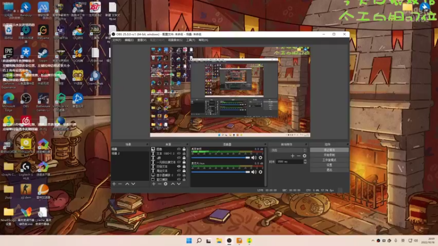
Task: Open the scene transition type dropdown
Action: [289, 150]
